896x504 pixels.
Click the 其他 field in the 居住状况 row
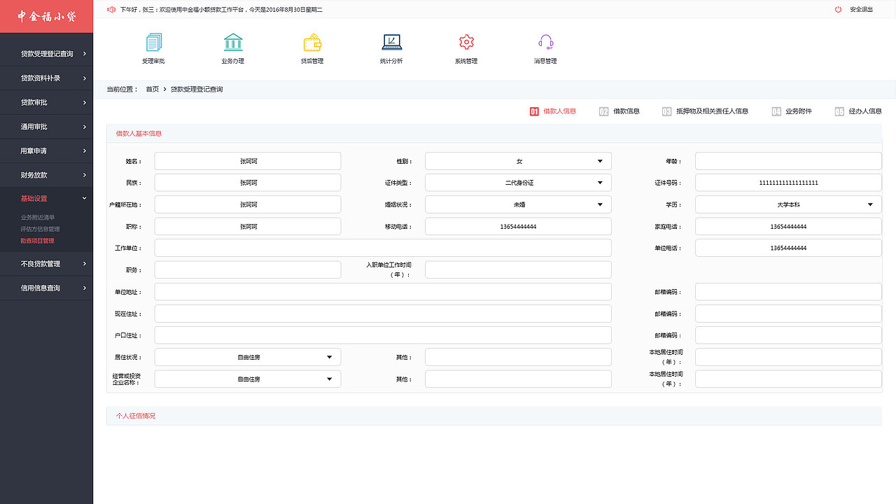[518, 357]
